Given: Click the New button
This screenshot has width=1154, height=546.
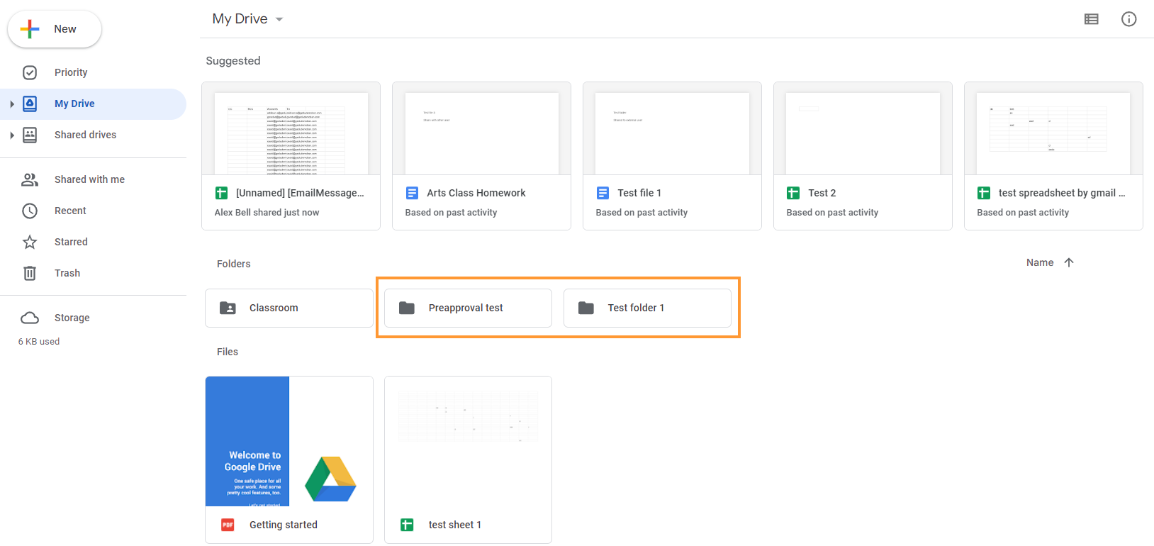Looking at the screenshot, I should 55,29.
